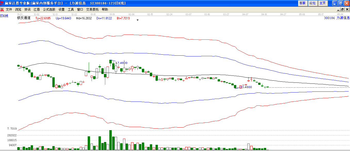Click the 客服 button
The height and width of the screenshot is (151, 350).
tap(302, 3)
